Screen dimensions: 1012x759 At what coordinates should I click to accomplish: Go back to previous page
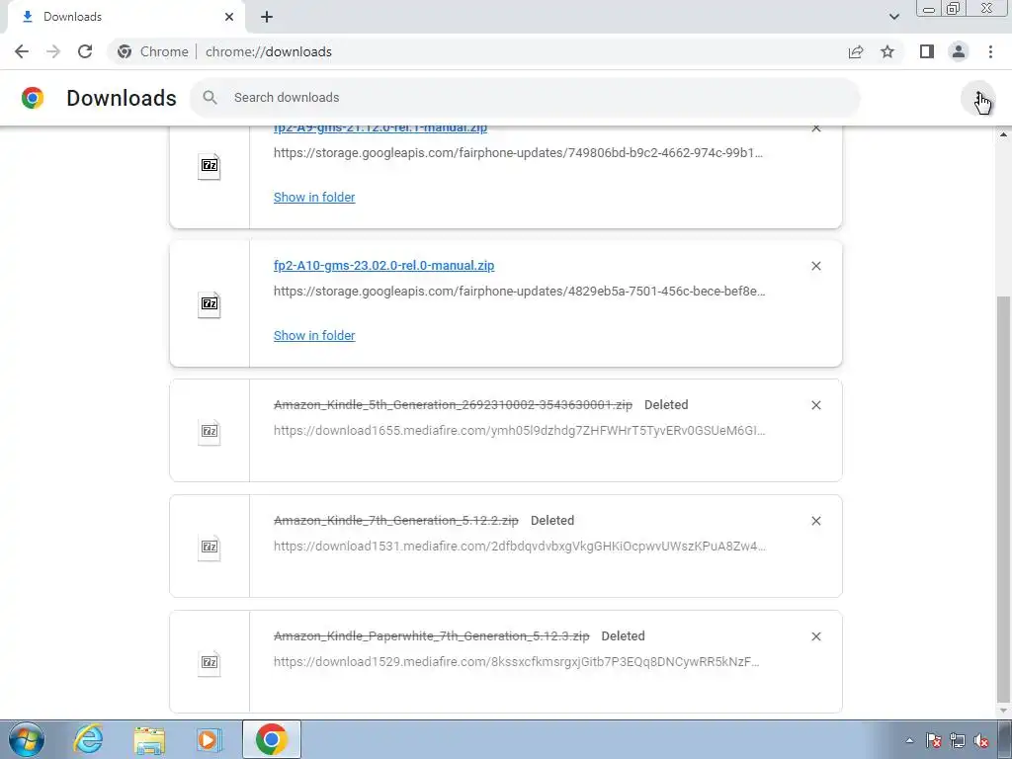22,51
